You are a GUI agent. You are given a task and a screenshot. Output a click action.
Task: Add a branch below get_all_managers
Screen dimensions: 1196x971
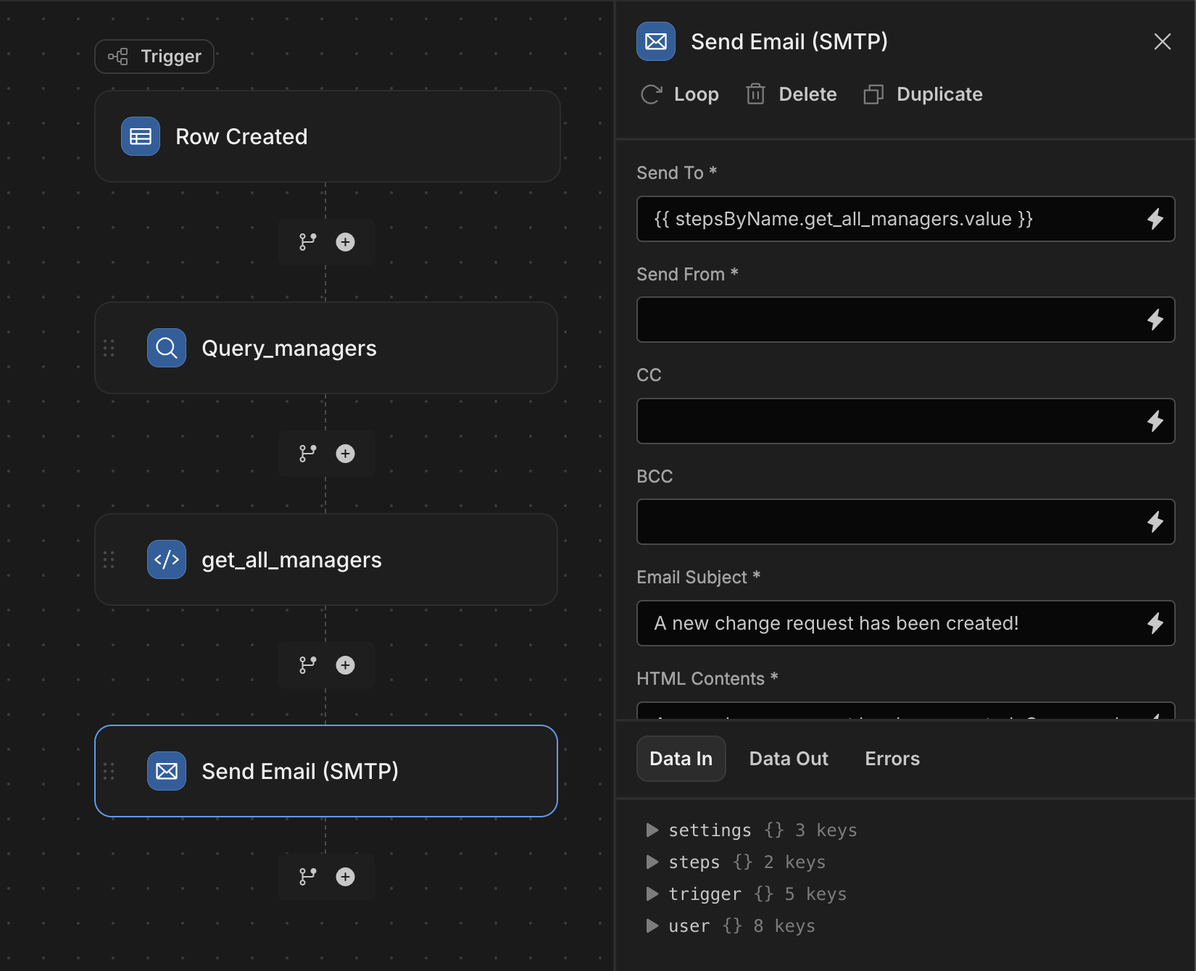[308, 665]
